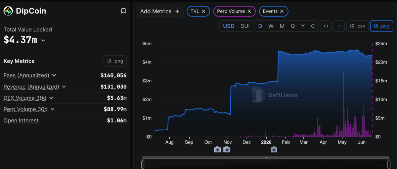Remove the Perp Volume metric chip

[249, 11]
